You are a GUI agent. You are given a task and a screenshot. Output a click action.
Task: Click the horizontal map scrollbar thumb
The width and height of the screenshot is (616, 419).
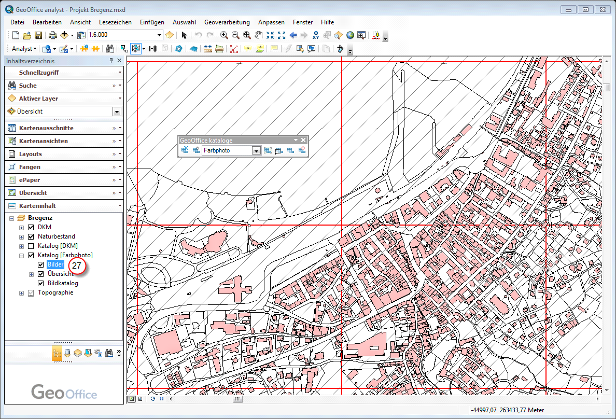237,399
